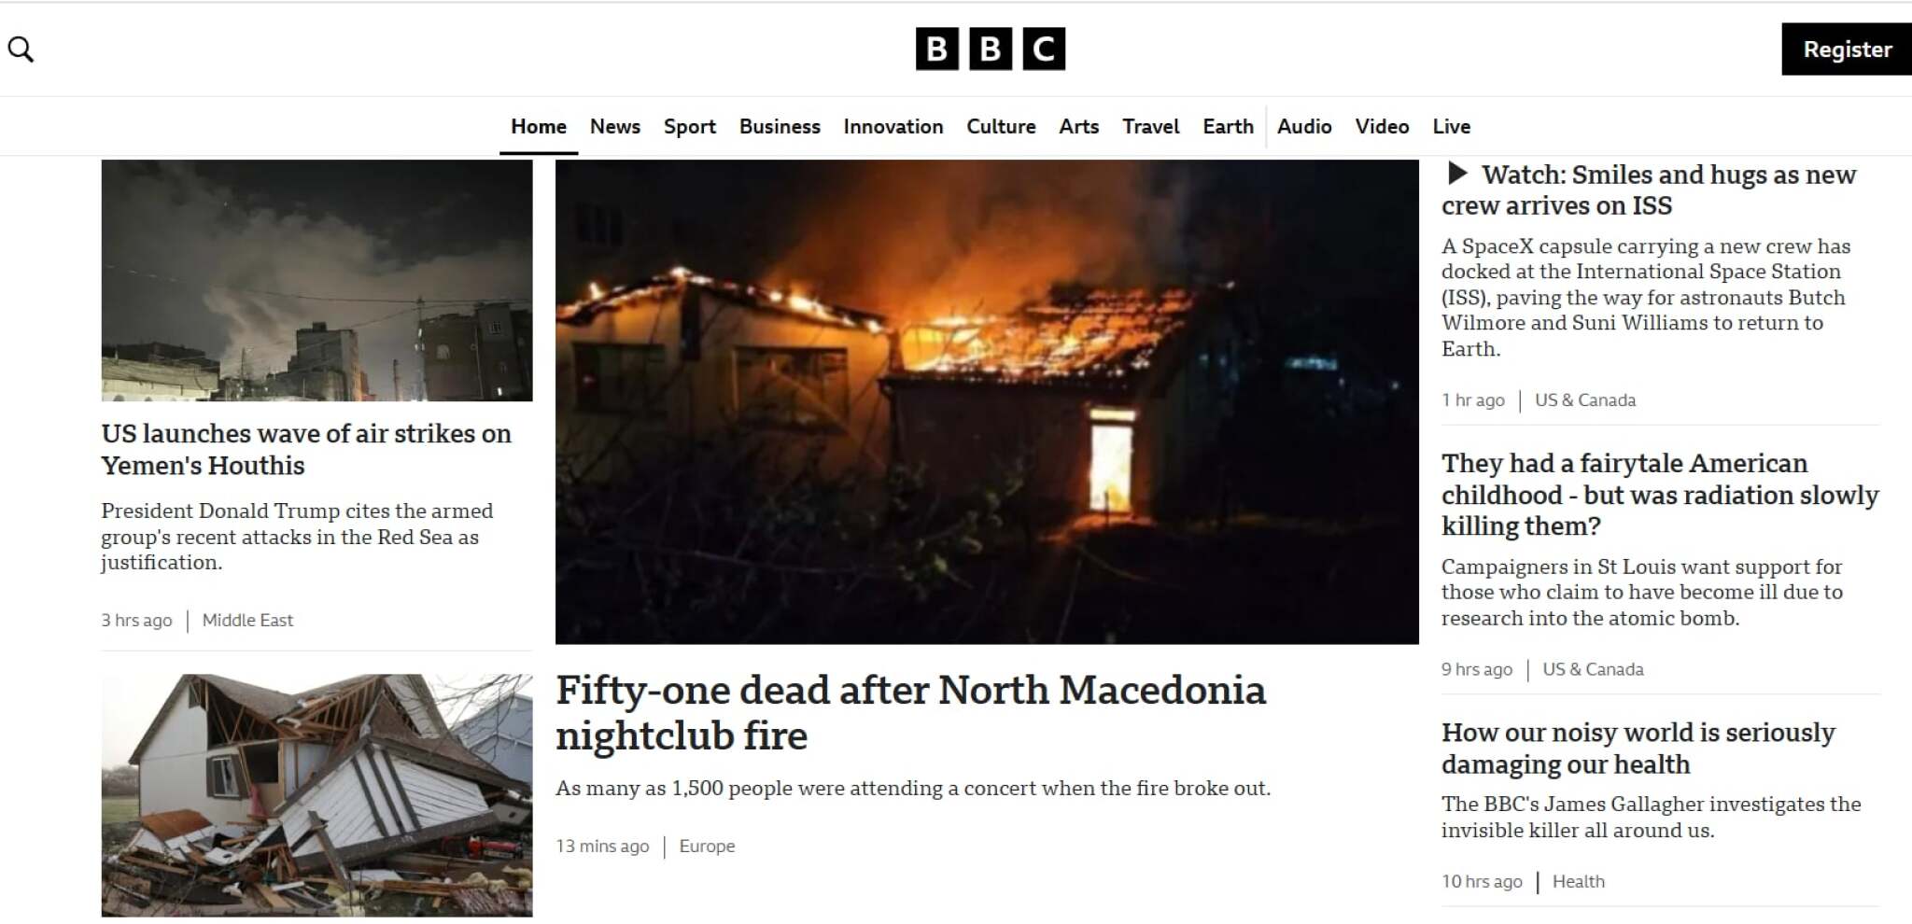This screenshot has height=924, width=1912.
Task: Select the Home tab
Action: click(x=539, y=126)
